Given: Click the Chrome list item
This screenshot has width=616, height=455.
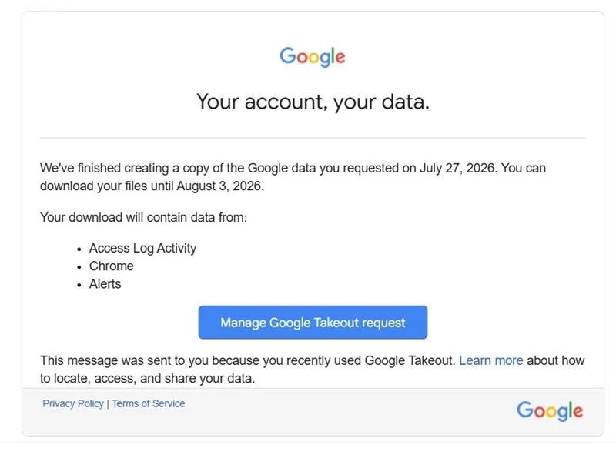Looking at the screenshot, I should click(111, 266).
